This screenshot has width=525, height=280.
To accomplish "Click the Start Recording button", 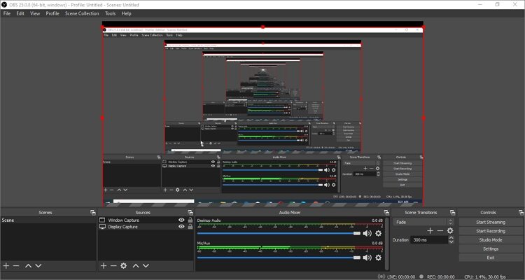I will click(491, 231).
